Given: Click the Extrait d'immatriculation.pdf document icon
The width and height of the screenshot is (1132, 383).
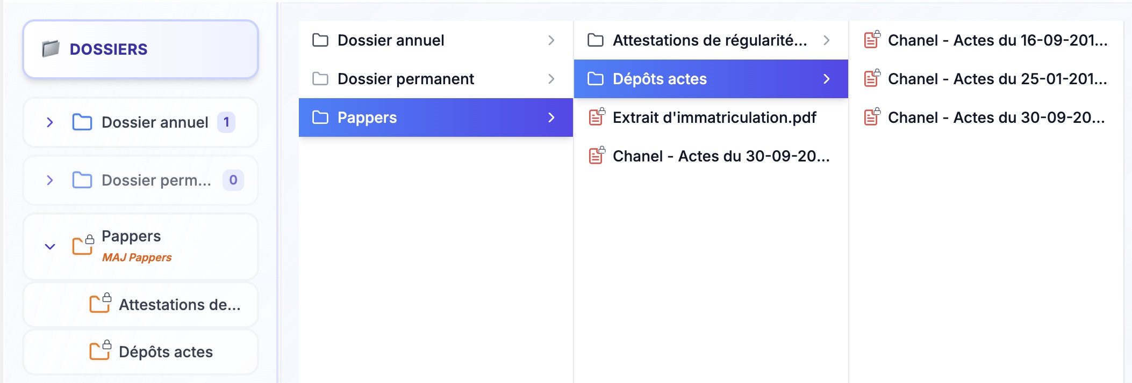Looking at the screenshot, I should (x=597, y=116).
